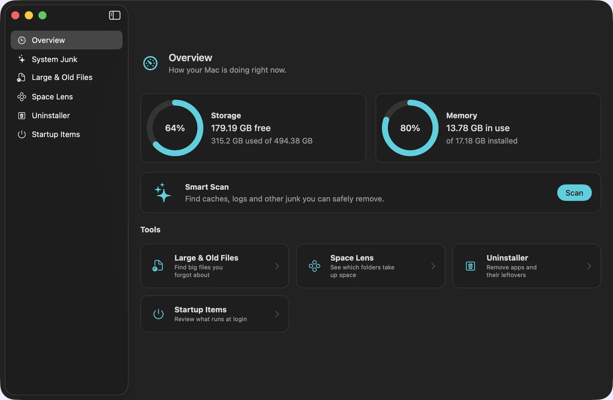Click the Uninstaller card trash icon
The image size is (613, 400).
[470, 266]
